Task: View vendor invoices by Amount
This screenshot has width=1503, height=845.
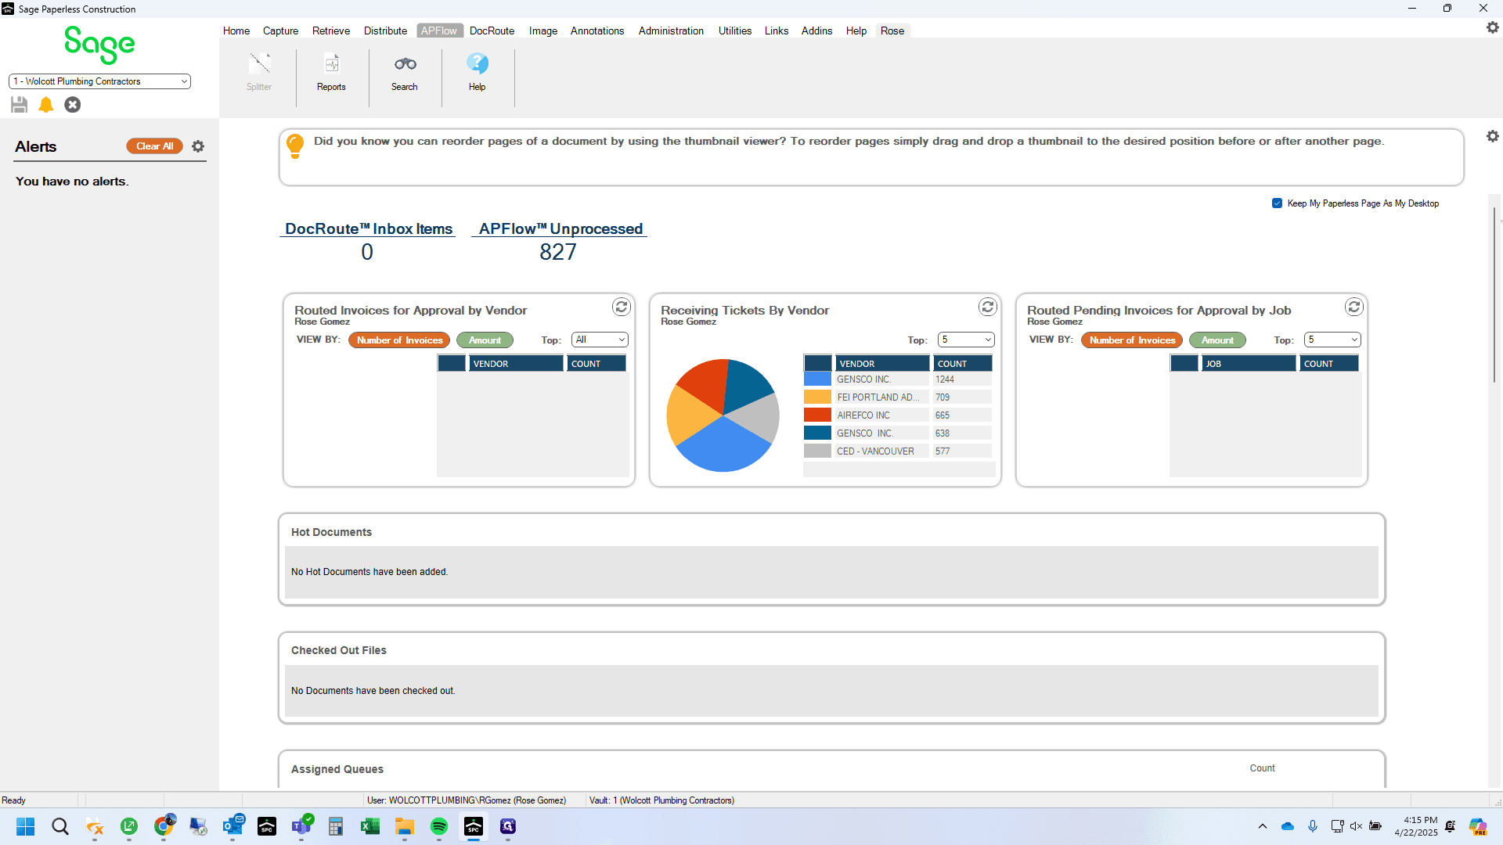Action: tap(485, 340)
